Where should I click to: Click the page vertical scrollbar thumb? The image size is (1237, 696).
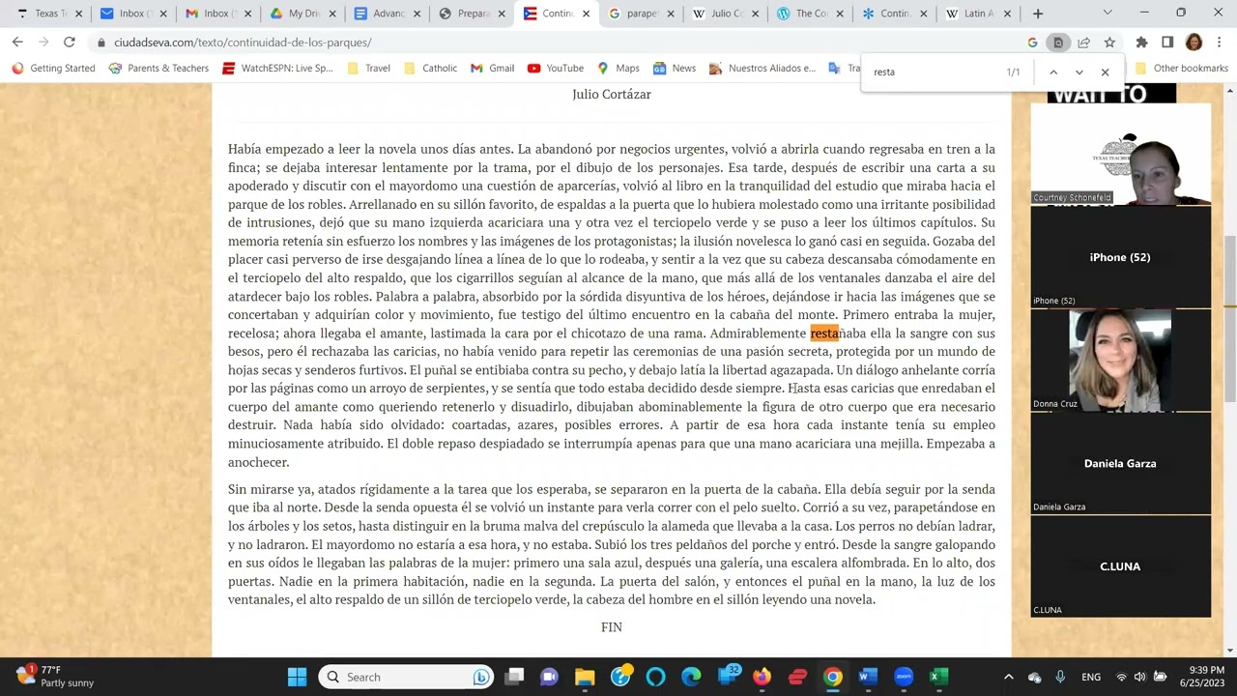[1230, 319]
